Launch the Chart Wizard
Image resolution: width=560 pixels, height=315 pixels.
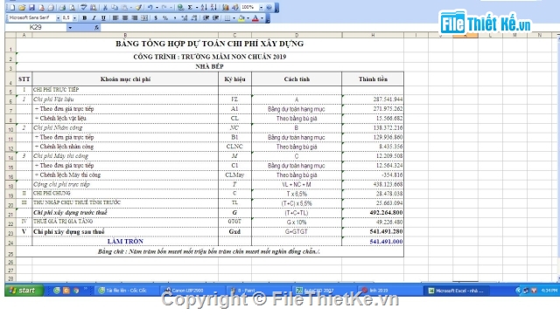coord(226,8)
